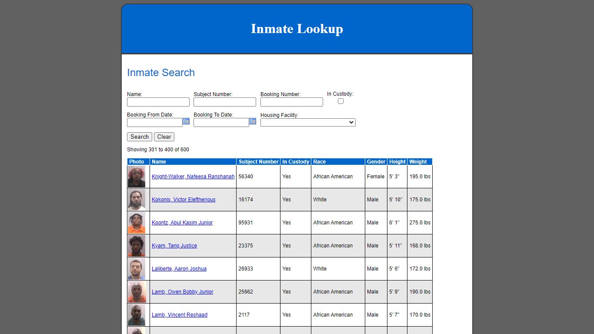The image size is (594, 334).
Task: Click the Booking From Date field
Action: pos(155,123)
